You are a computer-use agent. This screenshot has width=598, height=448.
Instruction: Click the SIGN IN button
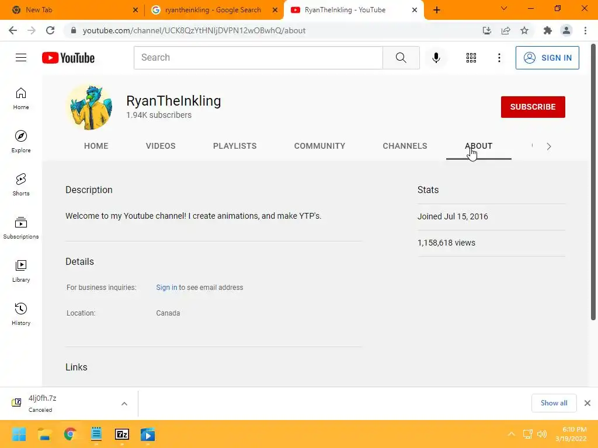pyautogui.click(x=547, y=58)
